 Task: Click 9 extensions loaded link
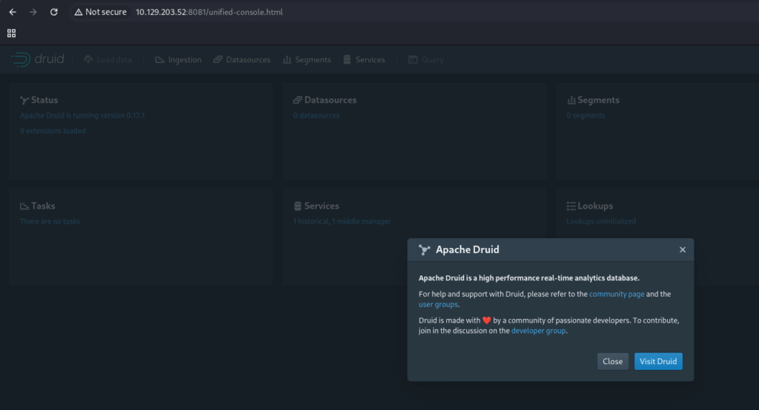[53, 130]
